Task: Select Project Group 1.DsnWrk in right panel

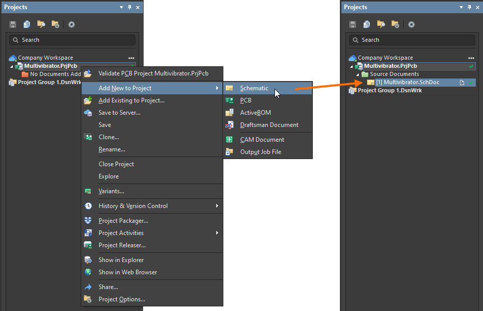Action: click(389, 91)
